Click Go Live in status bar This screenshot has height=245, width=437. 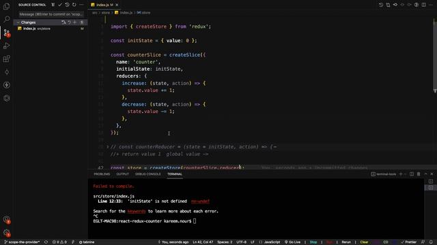tap(292, 242)
